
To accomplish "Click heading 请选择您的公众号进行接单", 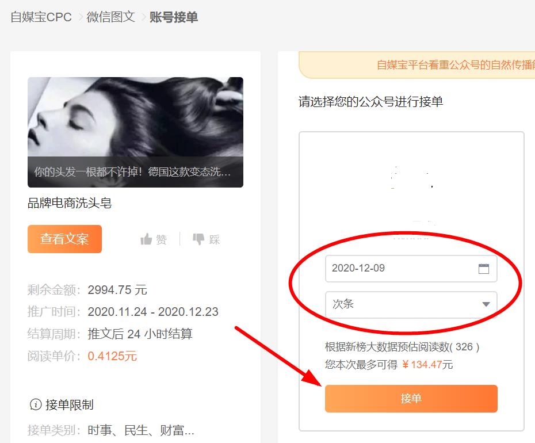I will 371,101.
